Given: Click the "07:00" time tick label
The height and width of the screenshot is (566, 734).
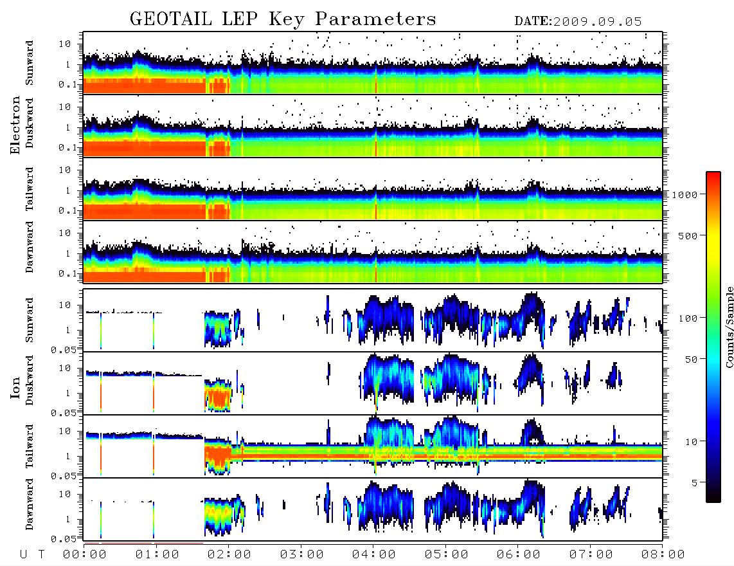Looking at the screenshot, I should 591,554.
